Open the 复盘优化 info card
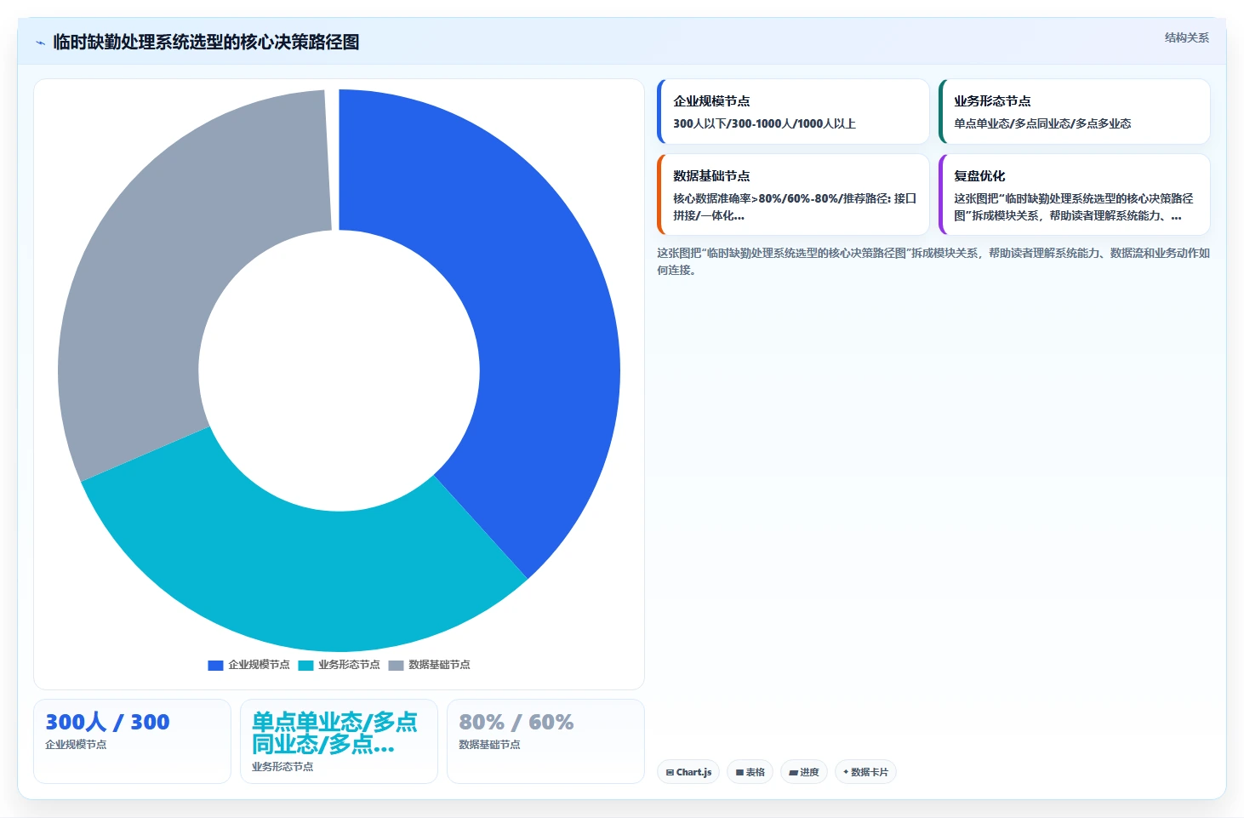Screen dimensions: 1244x818 coord(1074,195)
